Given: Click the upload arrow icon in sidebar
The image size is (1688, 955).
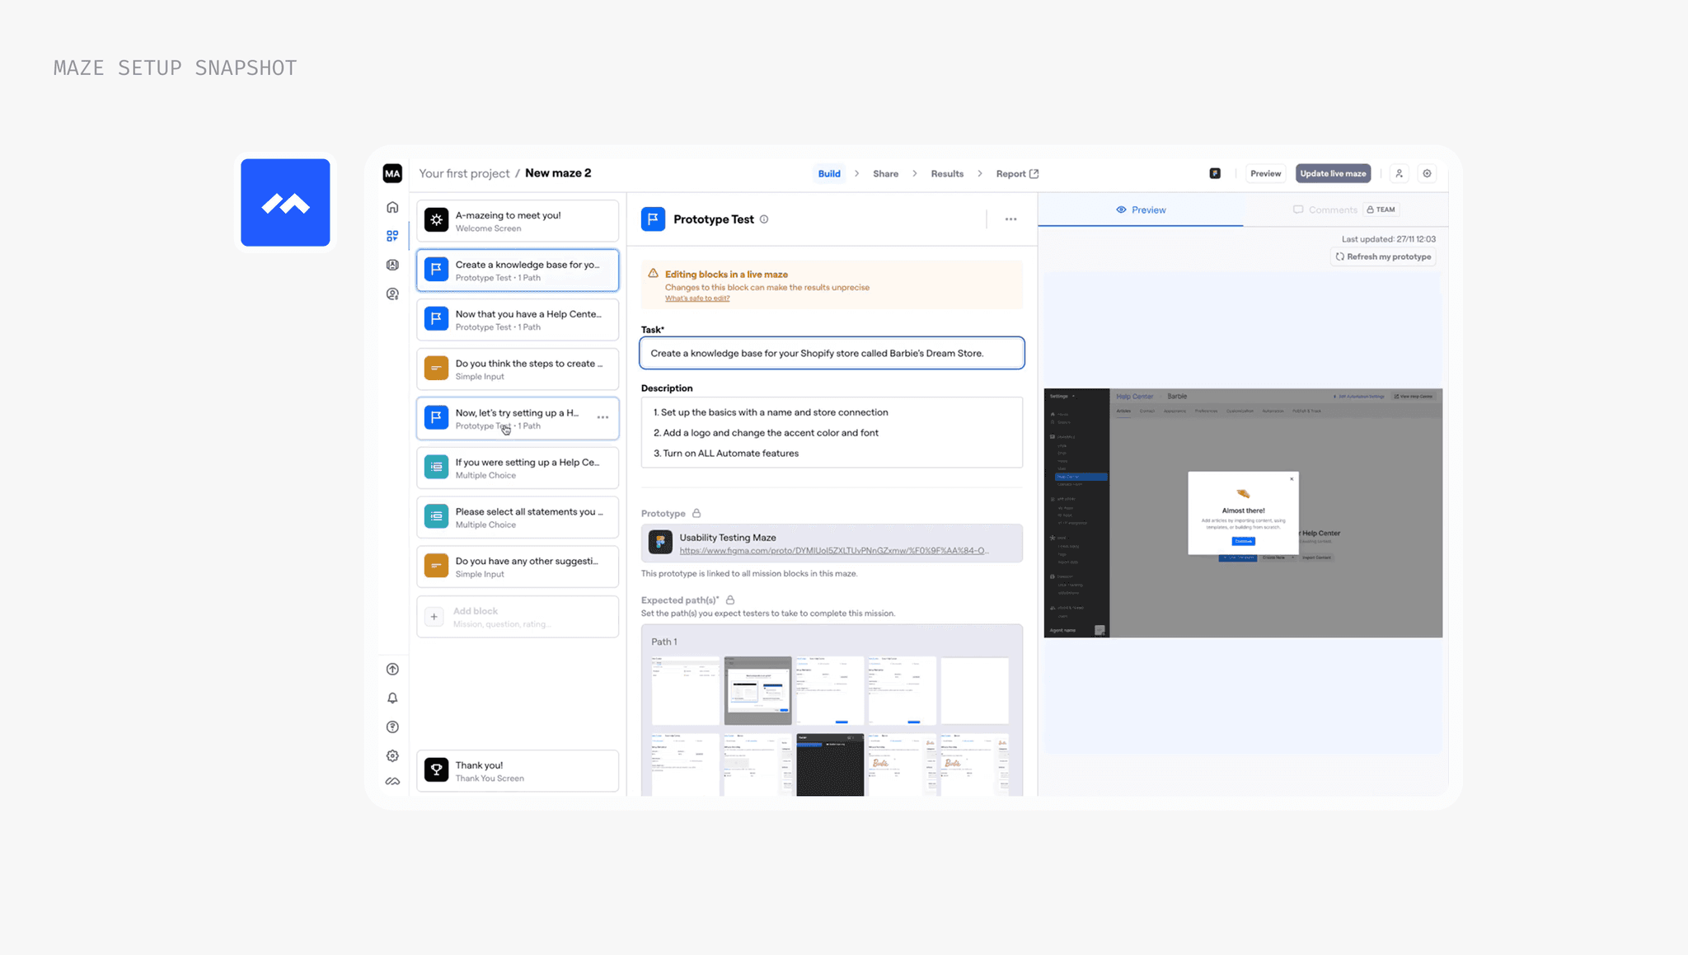Looking at the screenshot, I should 392,669.
